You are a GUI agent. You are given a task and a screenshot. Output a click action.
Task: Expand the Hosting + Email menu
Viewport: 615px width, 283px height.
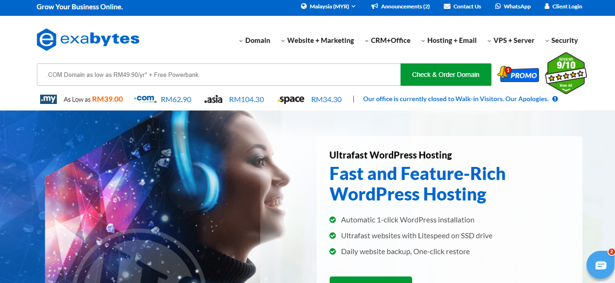449,41
